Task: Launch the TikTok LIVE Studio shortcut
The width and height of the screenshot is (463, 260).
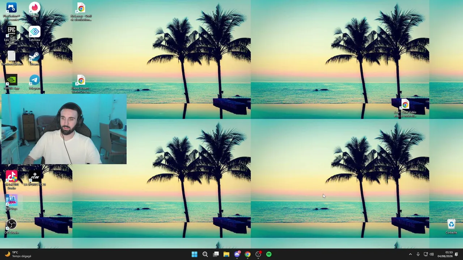Action: [11, 180]
